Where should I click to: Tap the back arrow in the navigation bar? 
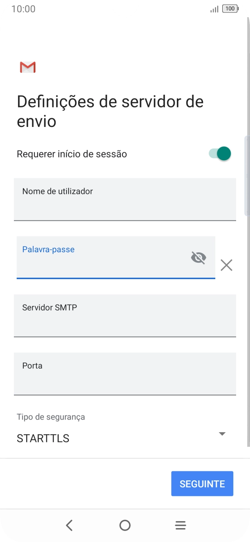69,525
